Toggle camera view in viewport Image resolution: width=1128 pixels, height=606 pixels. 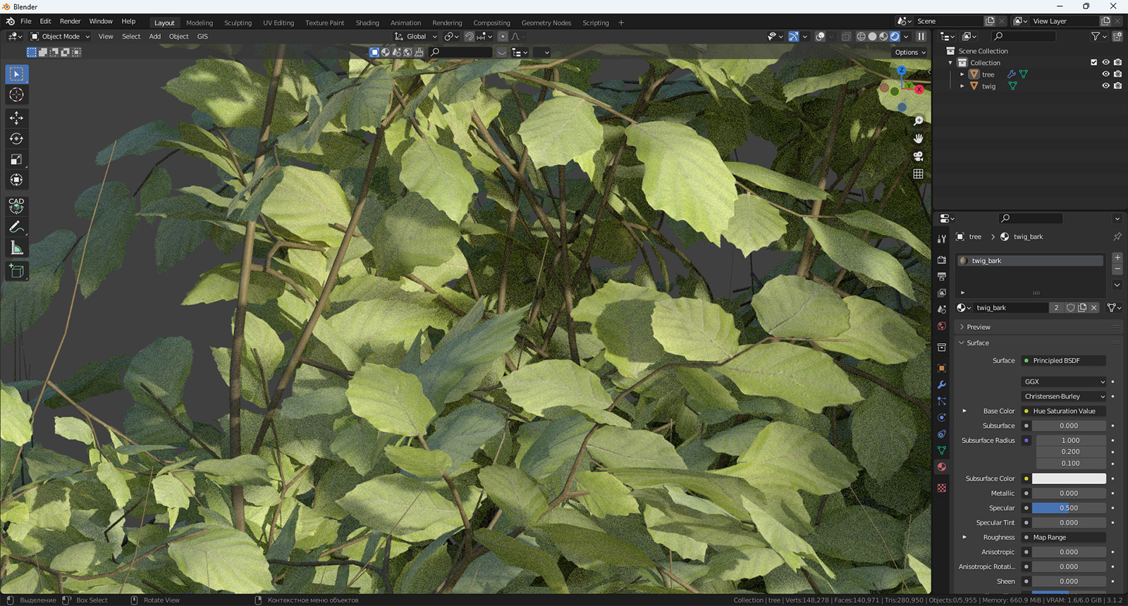[x=918, y=156]
